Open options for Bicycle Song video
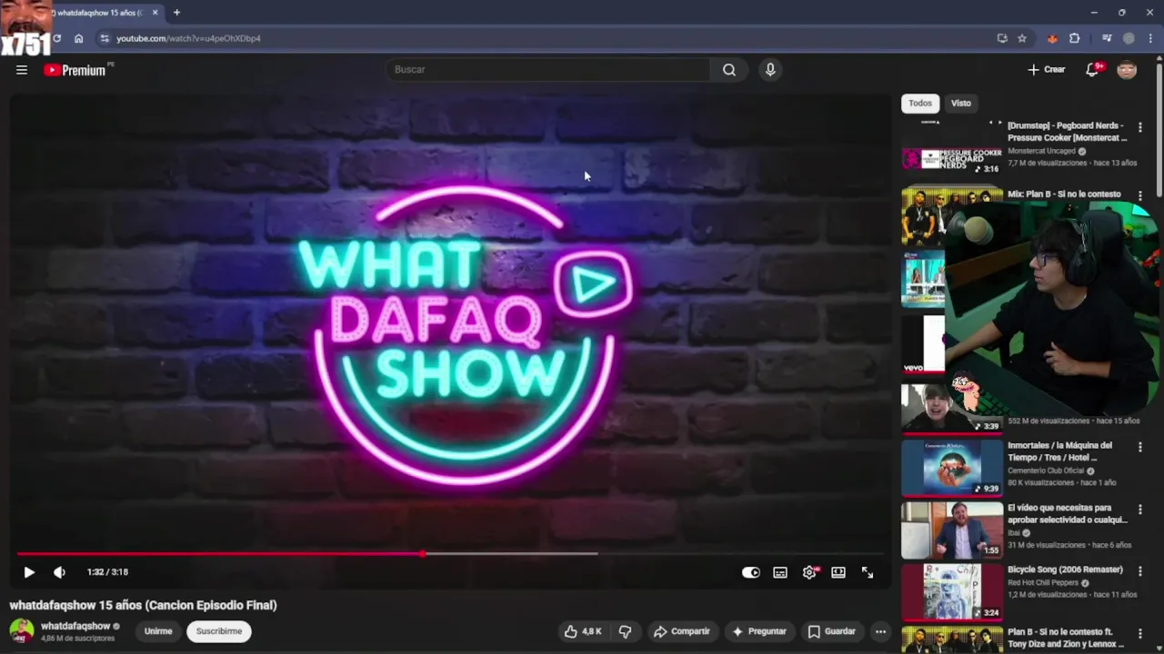1164x654 pixels. (x=1139, y=572)
